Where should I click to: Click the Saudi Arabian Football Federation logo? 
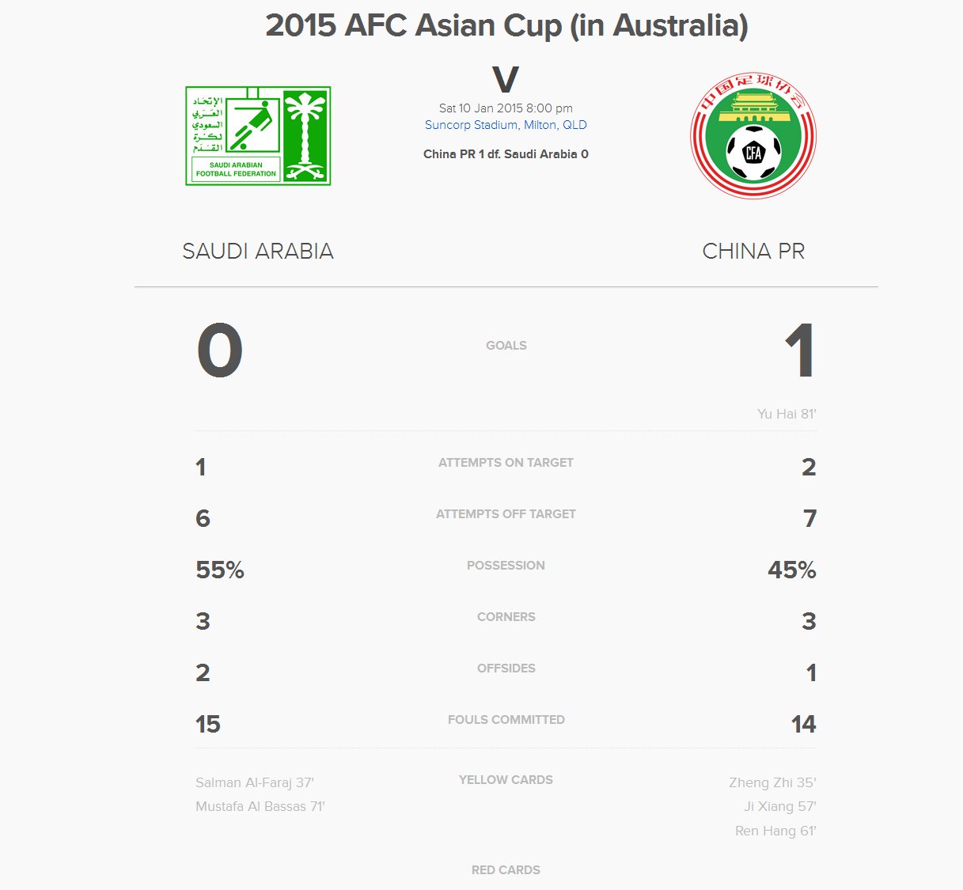point(258,136)
